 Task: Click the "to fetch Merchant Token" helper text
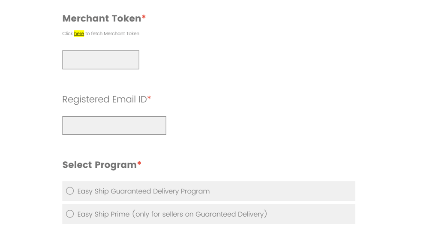(112, 33)
